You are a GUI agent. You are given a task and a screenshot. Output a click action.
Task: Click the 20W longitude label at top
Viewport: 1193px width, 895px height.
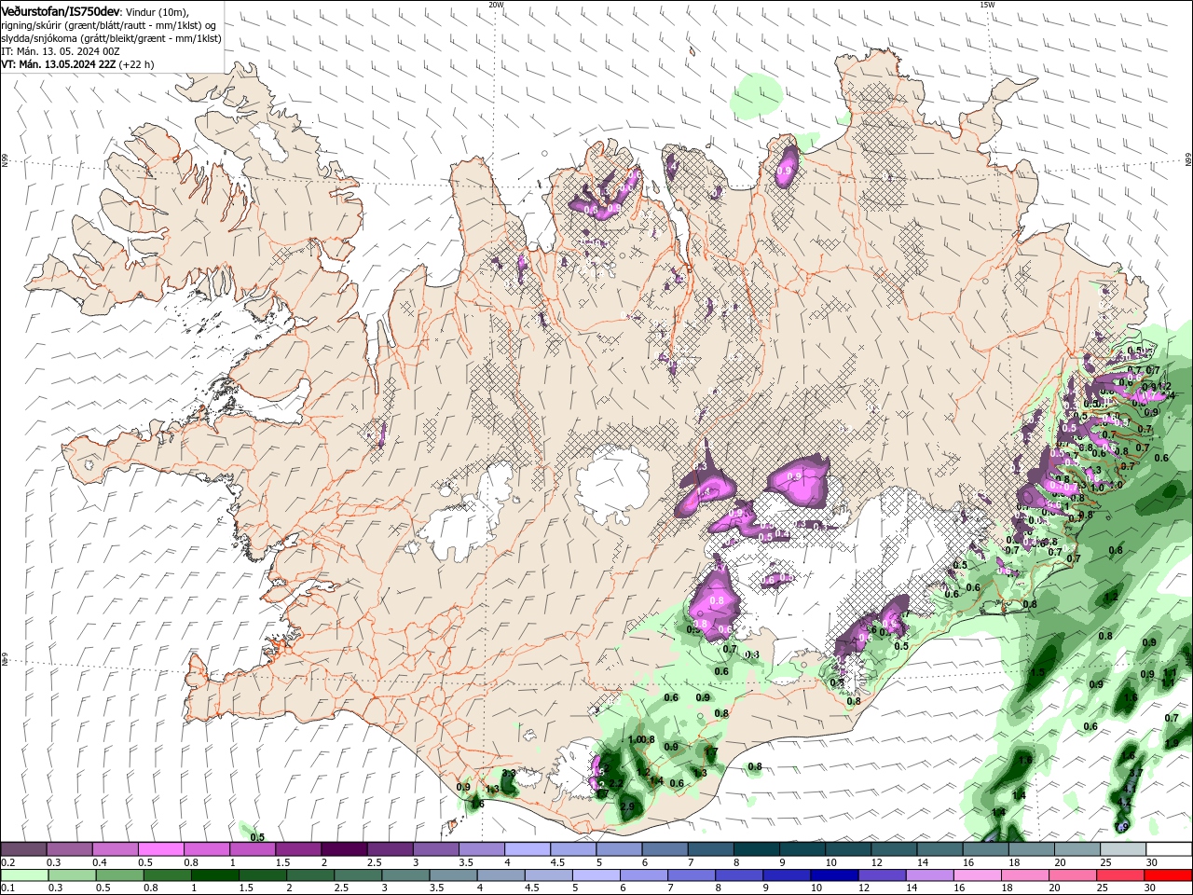pos(496,5)
